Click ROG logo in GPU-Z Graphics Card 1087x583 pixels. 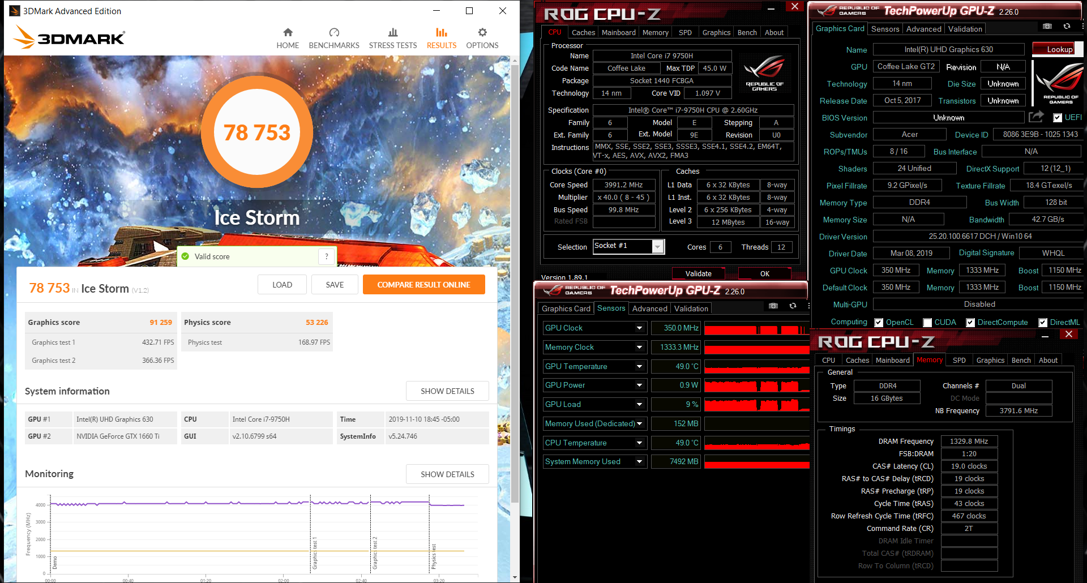coord(1060,82)
